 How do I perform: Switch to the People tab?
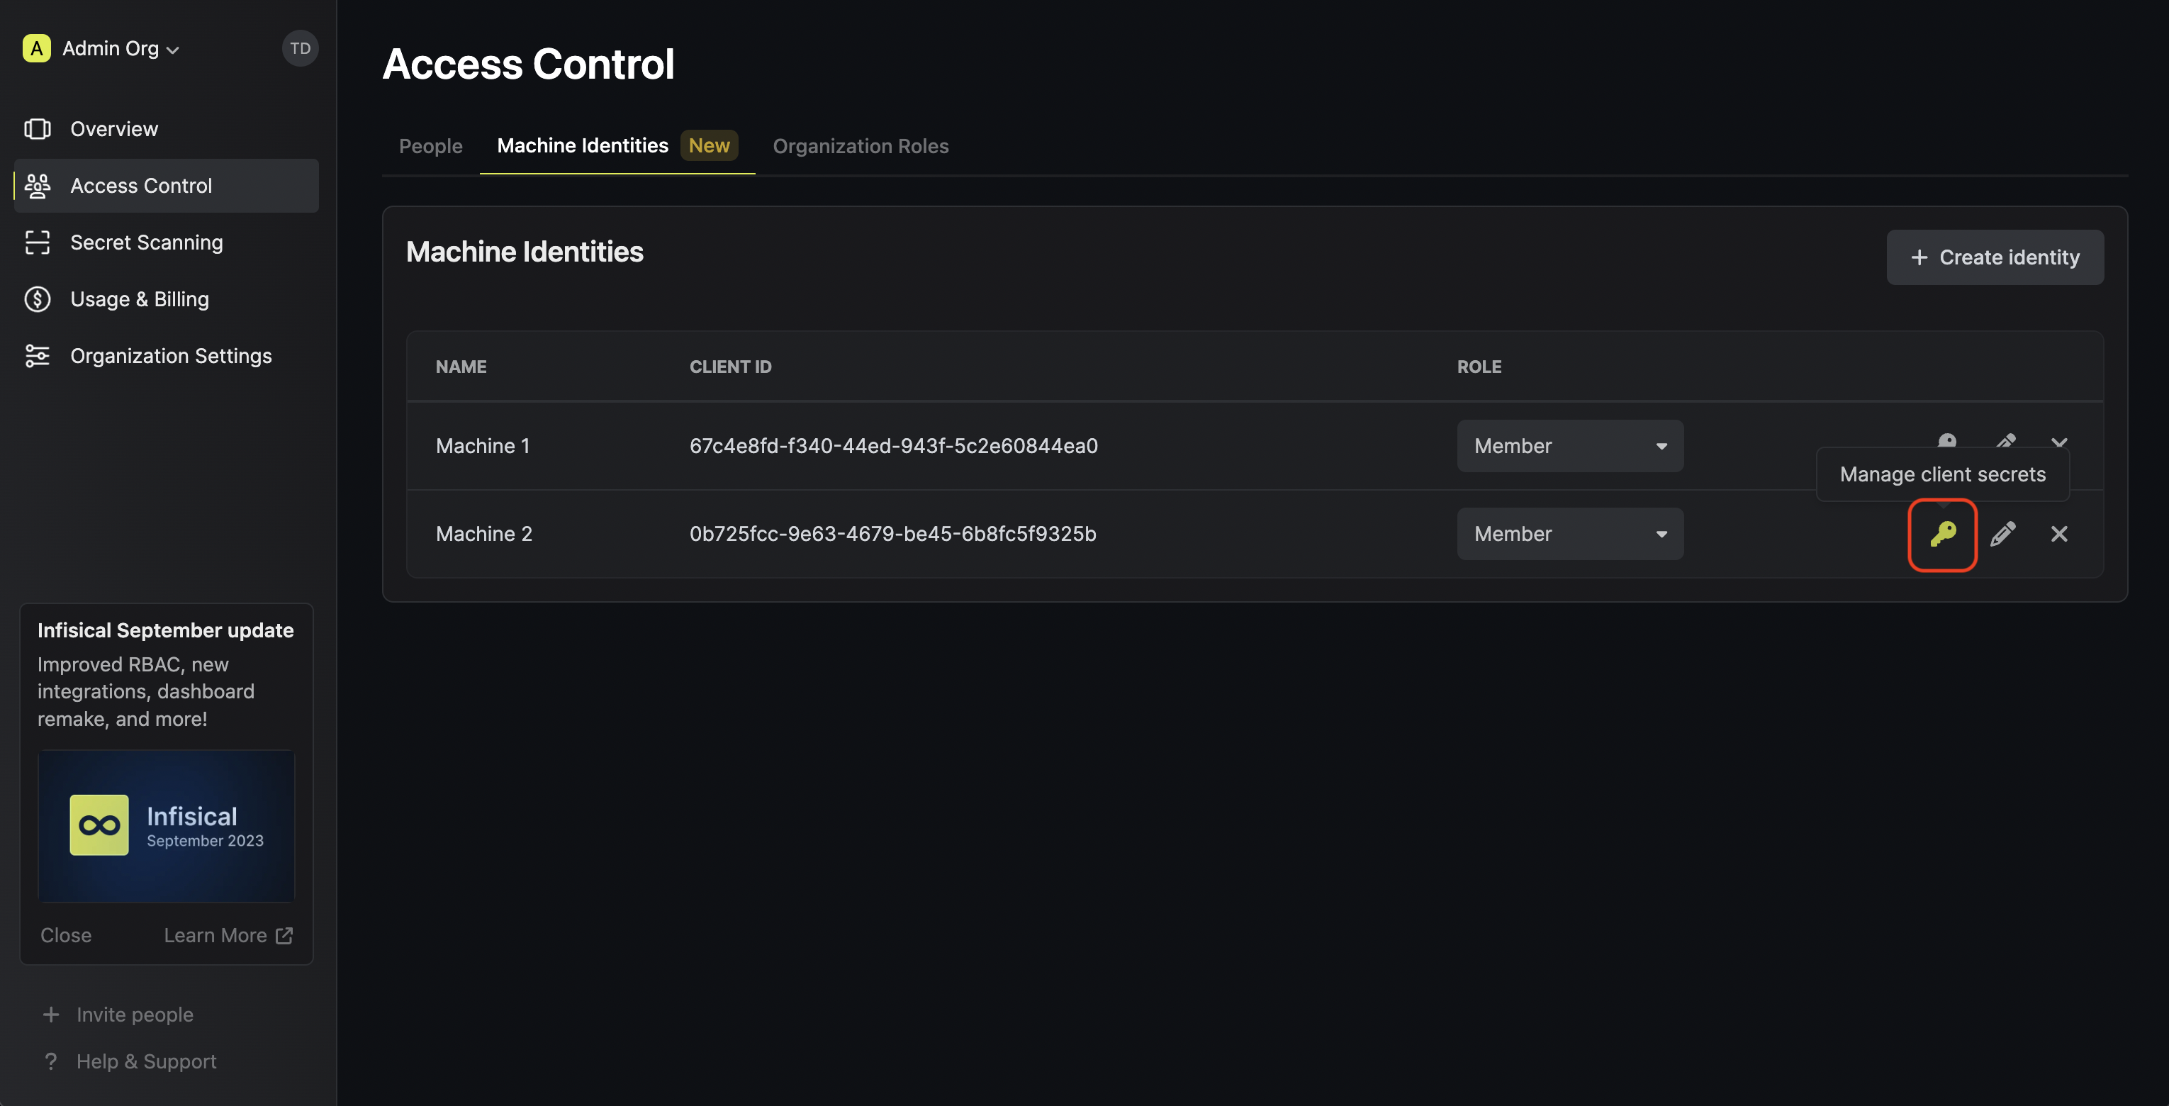pyautogui.click(x=430, y=146)
